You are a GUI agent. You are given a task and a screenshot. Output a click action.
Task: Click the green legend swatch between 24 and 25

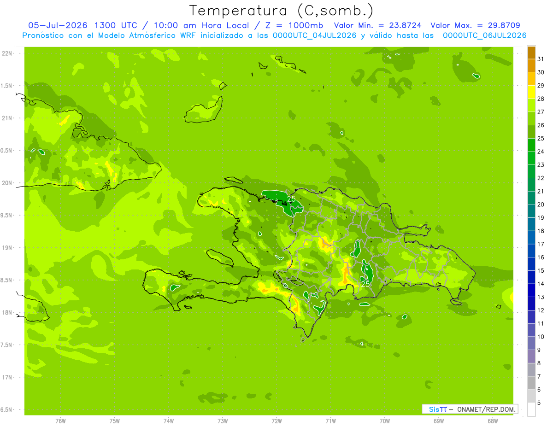pos(531,145)
